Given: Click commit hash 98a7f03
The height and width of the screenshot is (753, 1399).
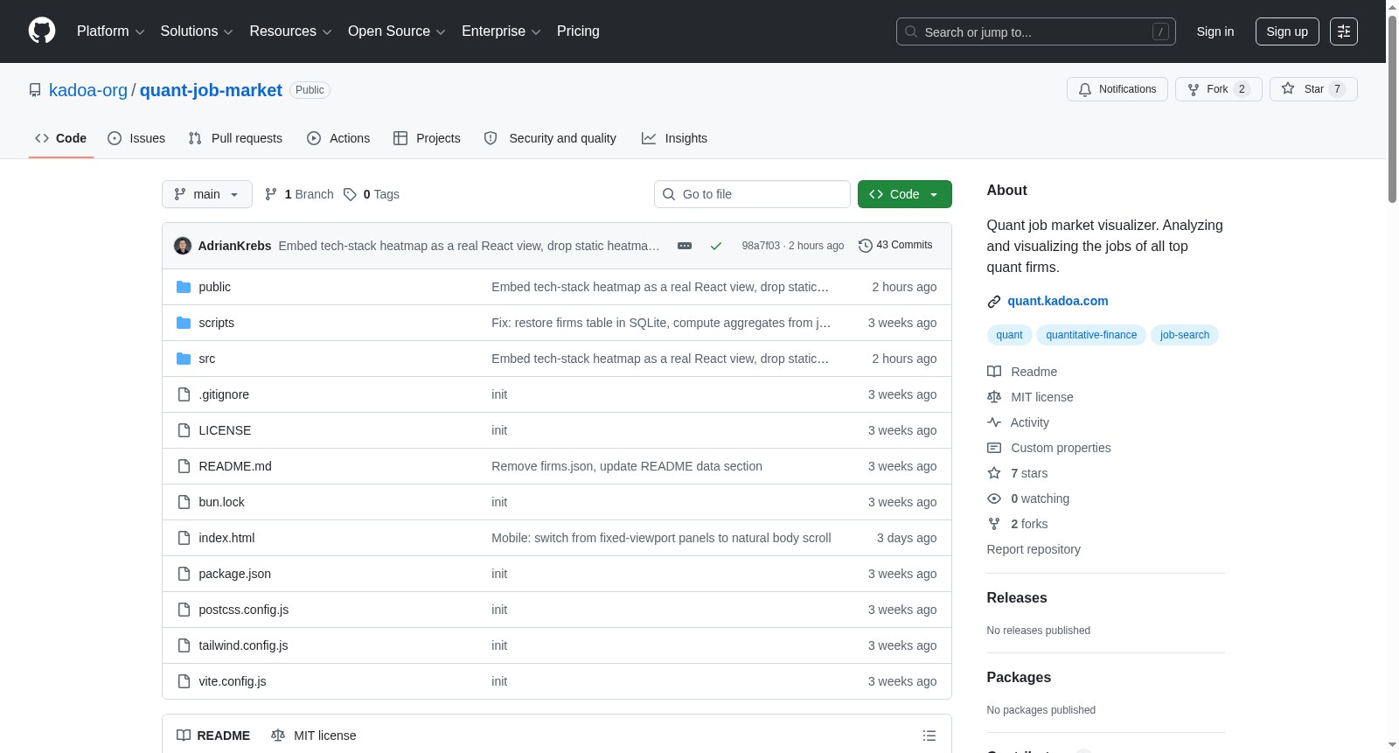Looking at the screenshot, I should [761, 246].
